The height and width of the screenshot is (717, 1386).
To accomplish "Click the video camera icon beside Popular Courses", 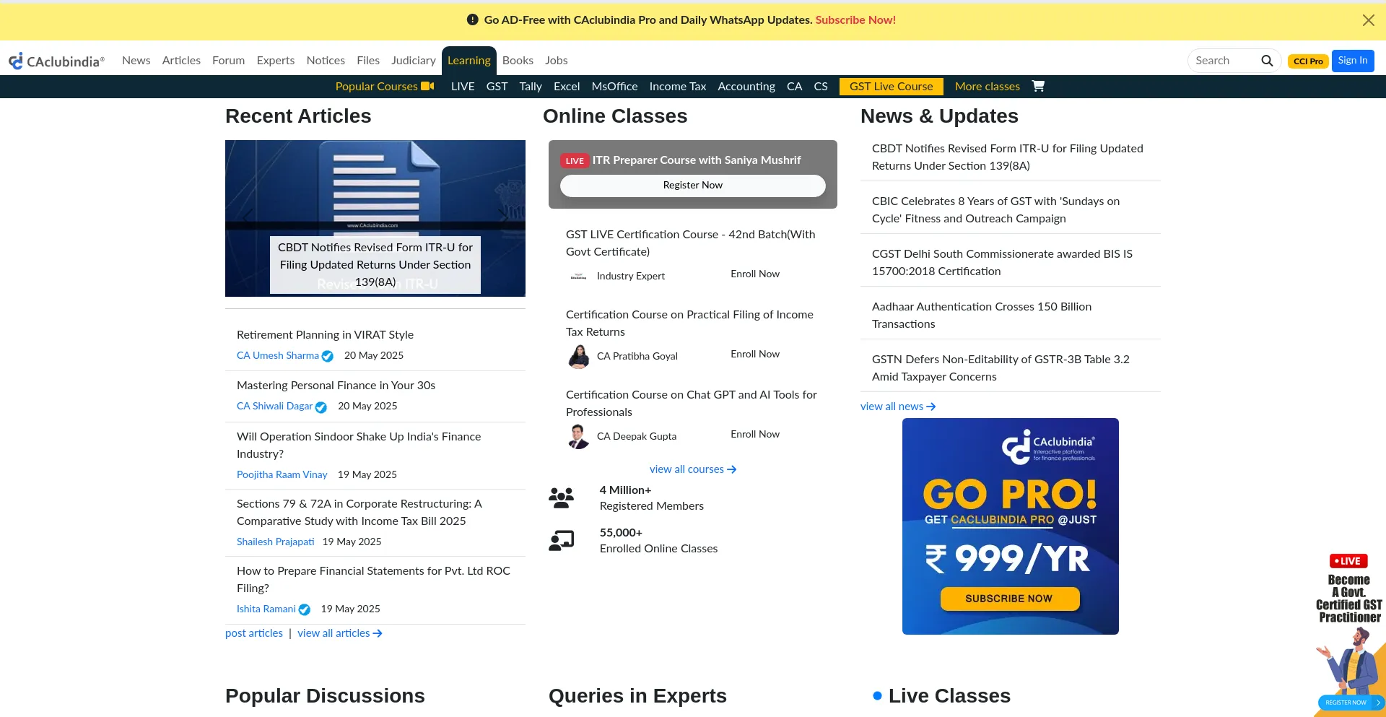I will click(x=427, y=86).
